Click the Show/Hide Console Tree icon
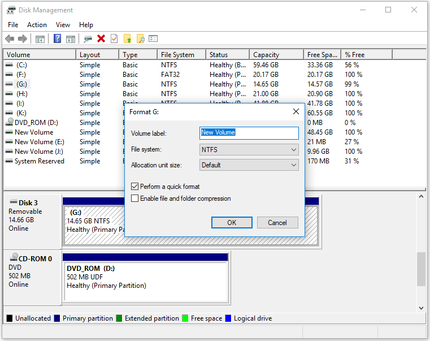The image size is (430, 341). point(40,39)
